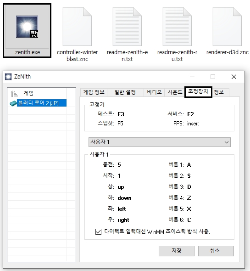Select the renderer-d3d.znc file icon
The width and height of the screenshot is (250, 271).
pyautogui.click(x=227, y=27)
